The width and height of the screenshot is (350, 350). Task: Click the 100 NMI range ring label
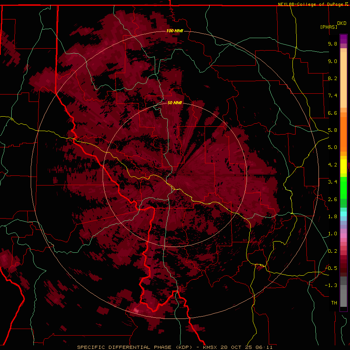click(x=175, y=31)
